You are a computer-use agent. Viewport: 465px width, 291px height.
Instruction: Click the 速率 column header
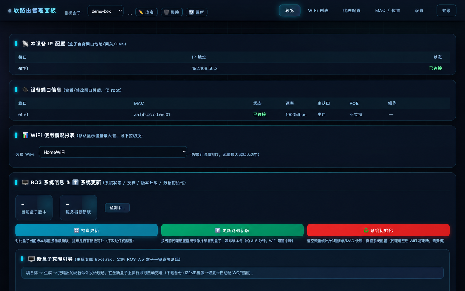pos(290,103)
